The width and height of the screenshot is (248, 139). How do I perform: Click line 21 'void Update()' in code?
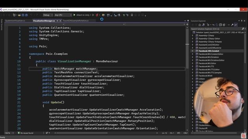[53, 102]
